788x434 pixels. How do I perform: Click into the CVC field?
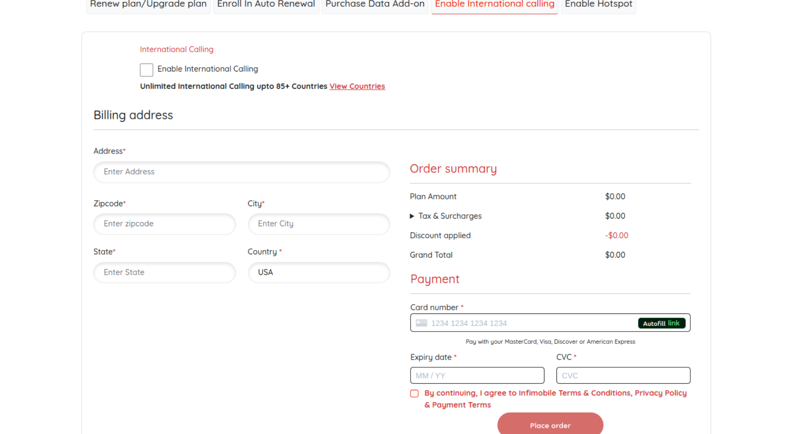623,376
